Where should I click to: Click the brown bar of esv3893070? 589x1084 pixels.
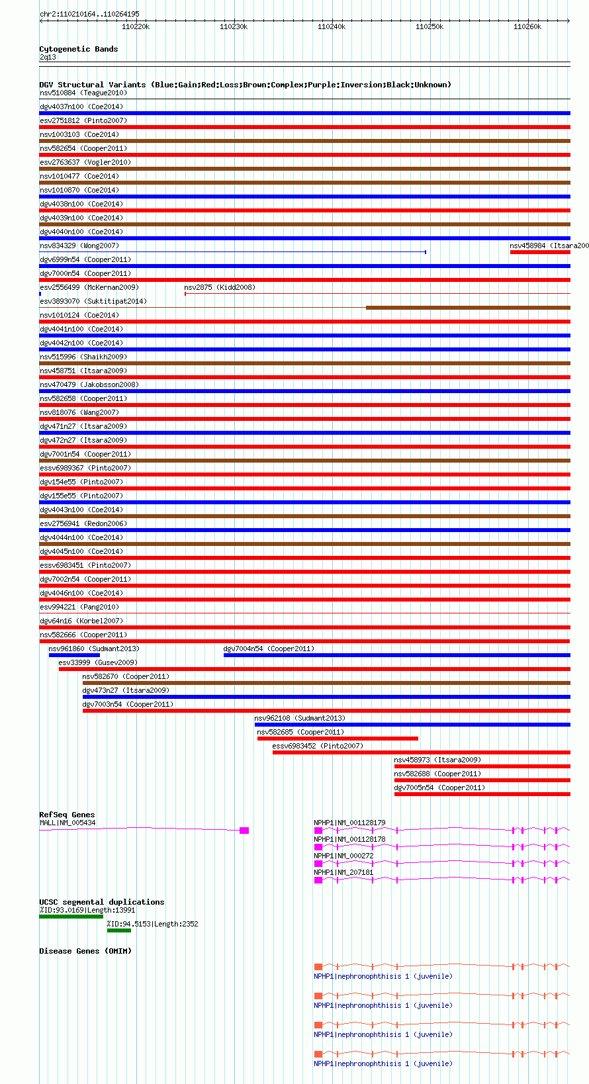pos(468,308)
